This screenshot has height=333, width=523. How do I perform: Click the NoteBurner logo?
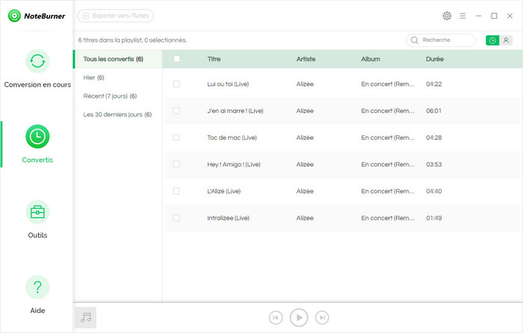pyautogui.click(x=37, y=16)
